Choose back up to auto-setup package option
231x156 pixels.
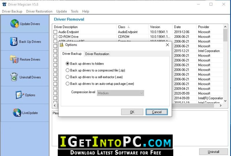pos(68,84)
